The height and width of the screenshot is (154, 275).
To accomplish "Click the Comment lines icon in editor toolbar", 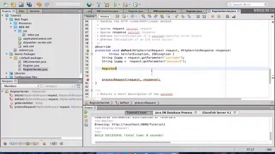I will (x=227, y=16).
